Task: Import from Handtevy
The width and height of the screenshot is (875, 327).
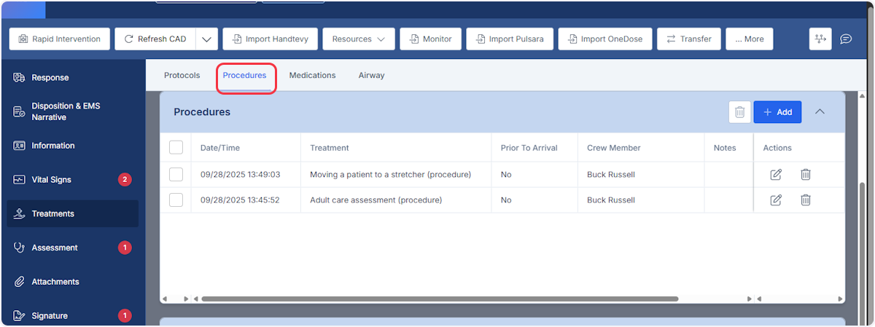Action: click(271, 39)
